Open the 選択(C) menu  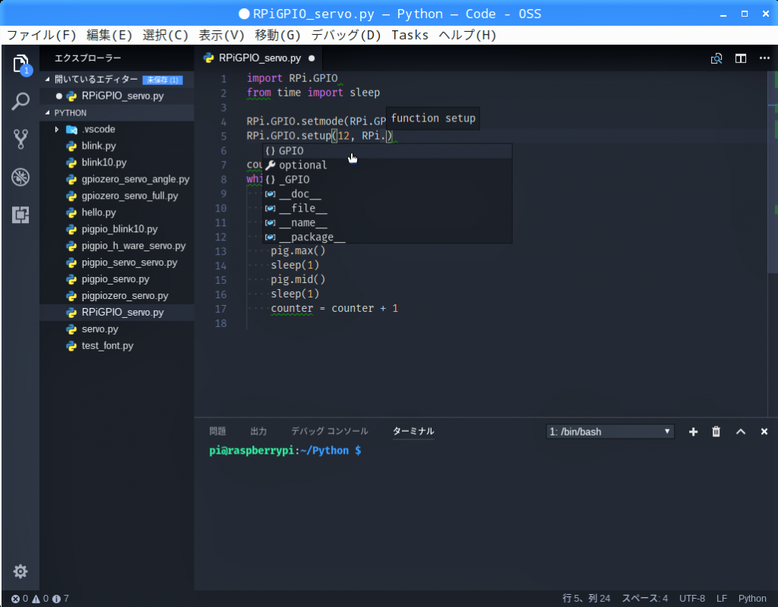pos(165,35)
